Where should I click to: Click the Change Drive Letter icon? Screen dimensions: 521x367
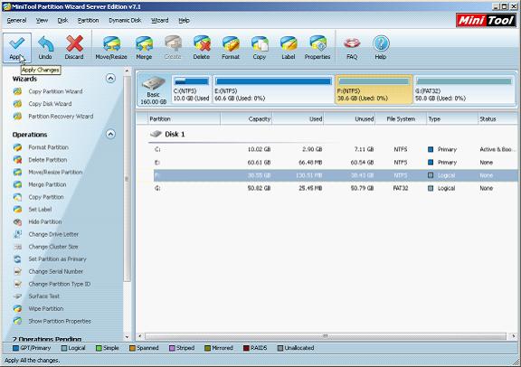[17, 234]
